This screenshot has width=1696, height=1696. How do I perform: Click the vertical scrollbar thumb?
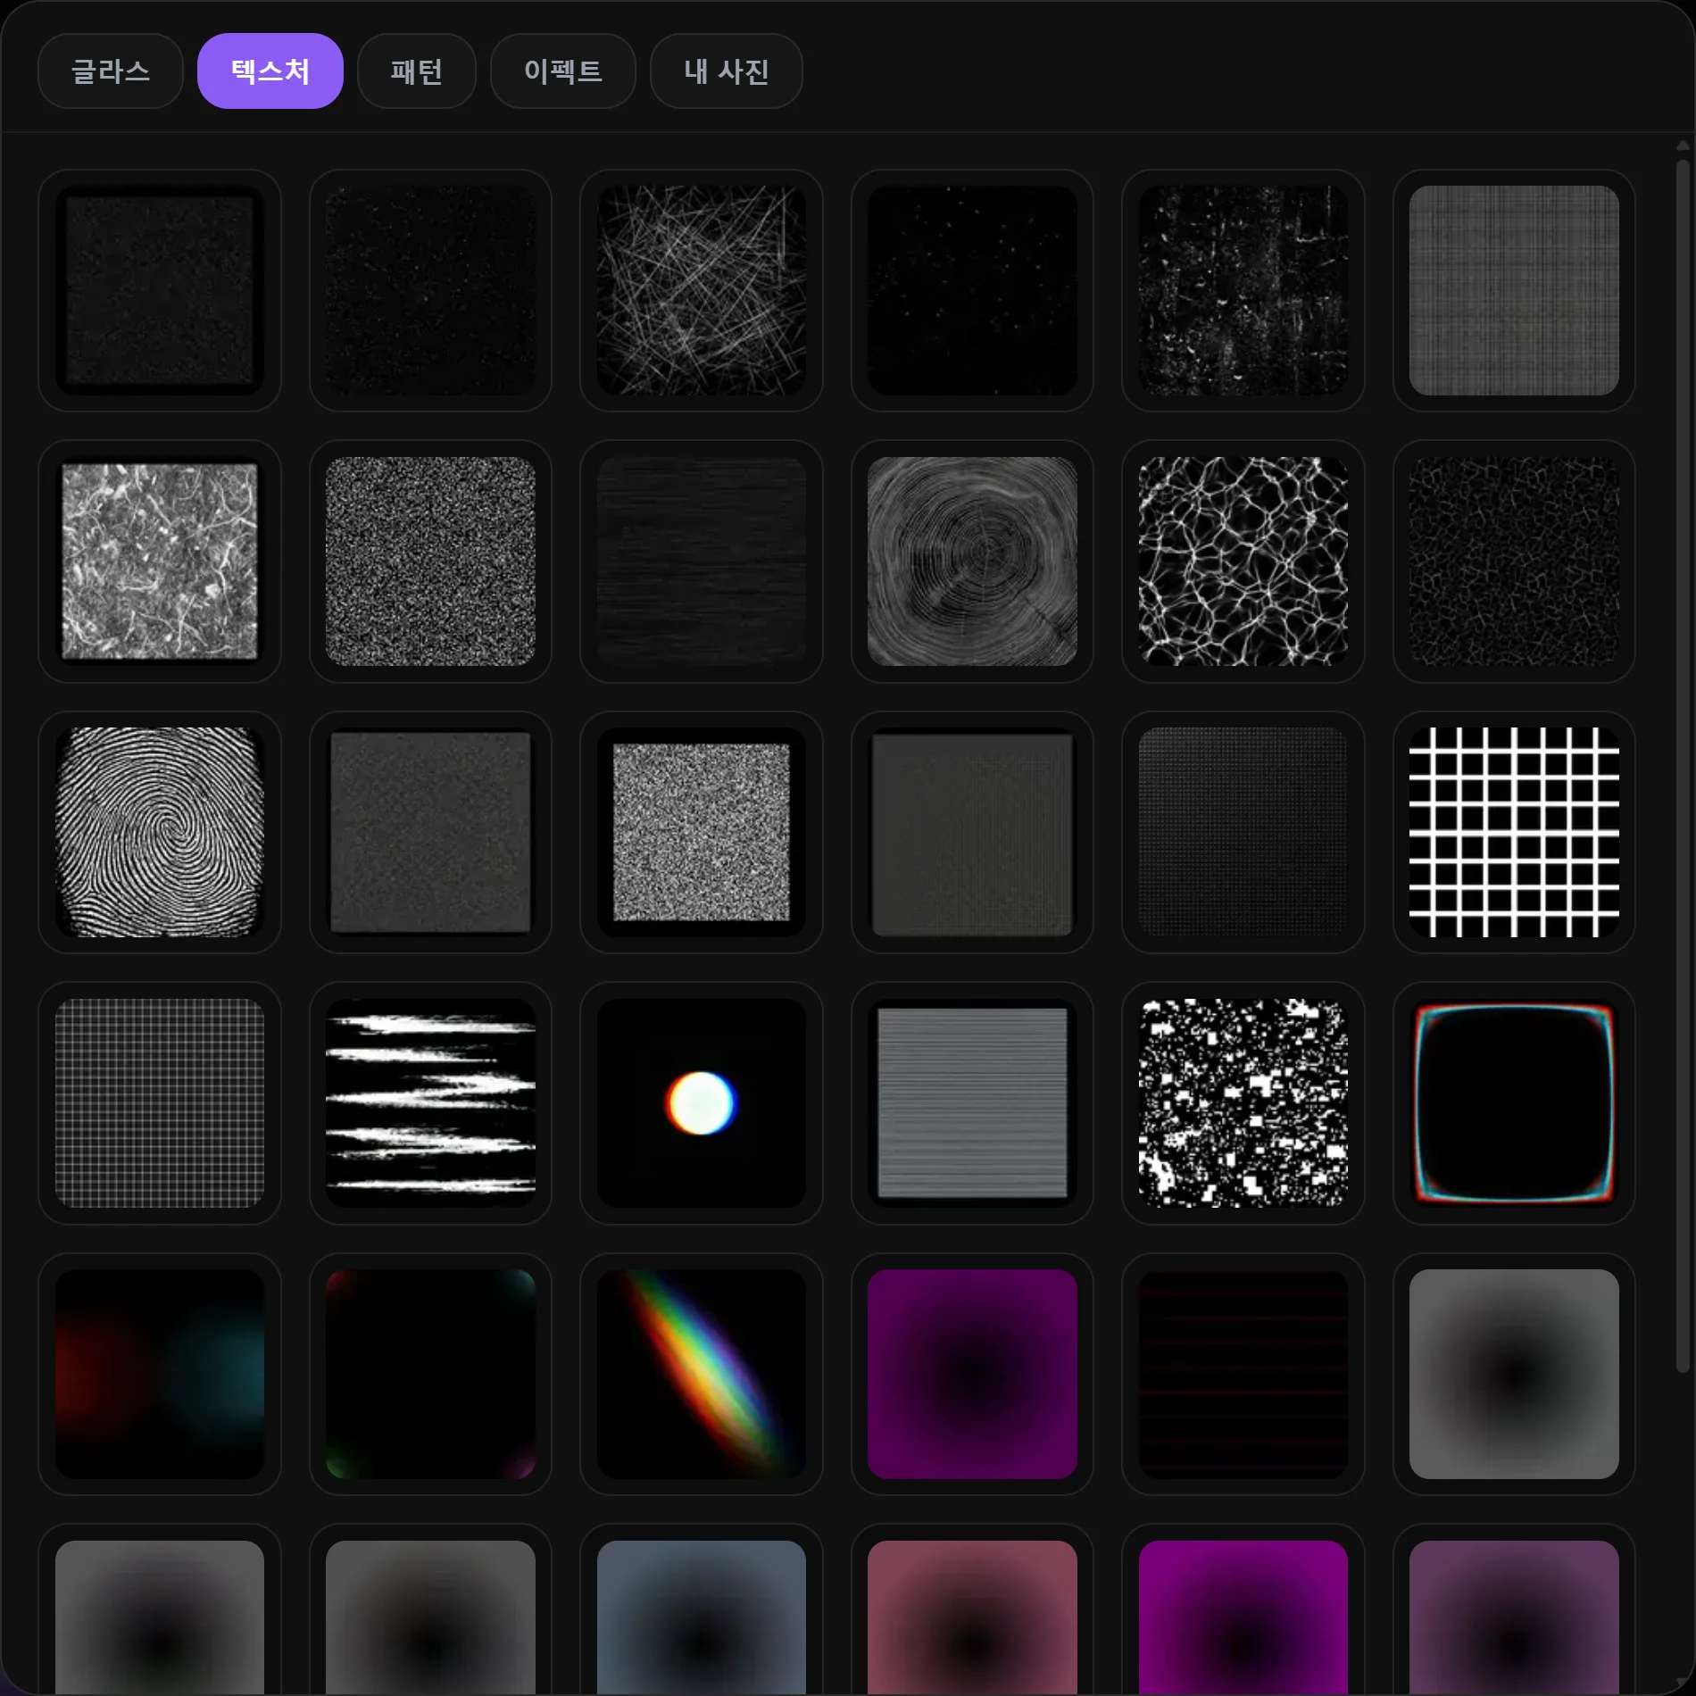click(x=1683, y=766)
